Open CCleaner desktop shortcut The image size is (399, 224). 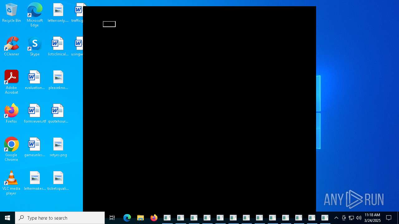12,47
